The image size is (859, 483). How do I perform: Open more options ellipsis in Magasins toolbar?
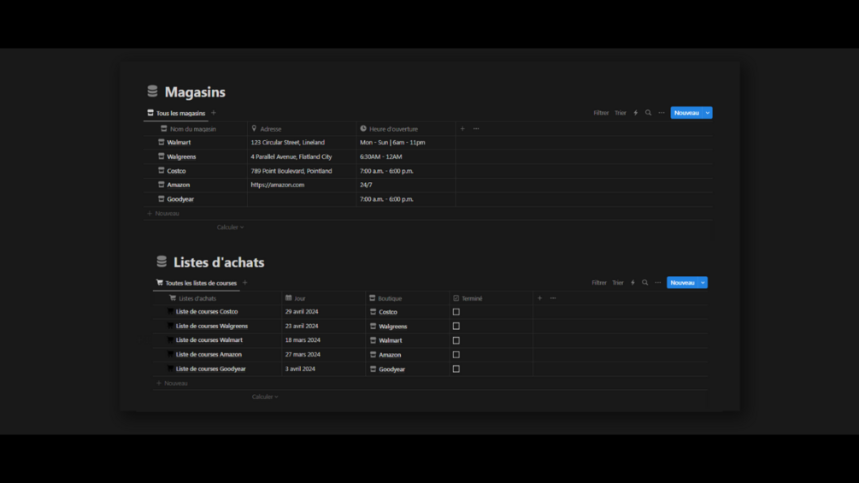point(662,113)
